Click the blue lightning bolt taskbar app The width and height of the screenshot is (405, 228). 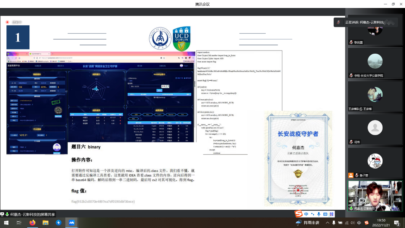(59, 223)
